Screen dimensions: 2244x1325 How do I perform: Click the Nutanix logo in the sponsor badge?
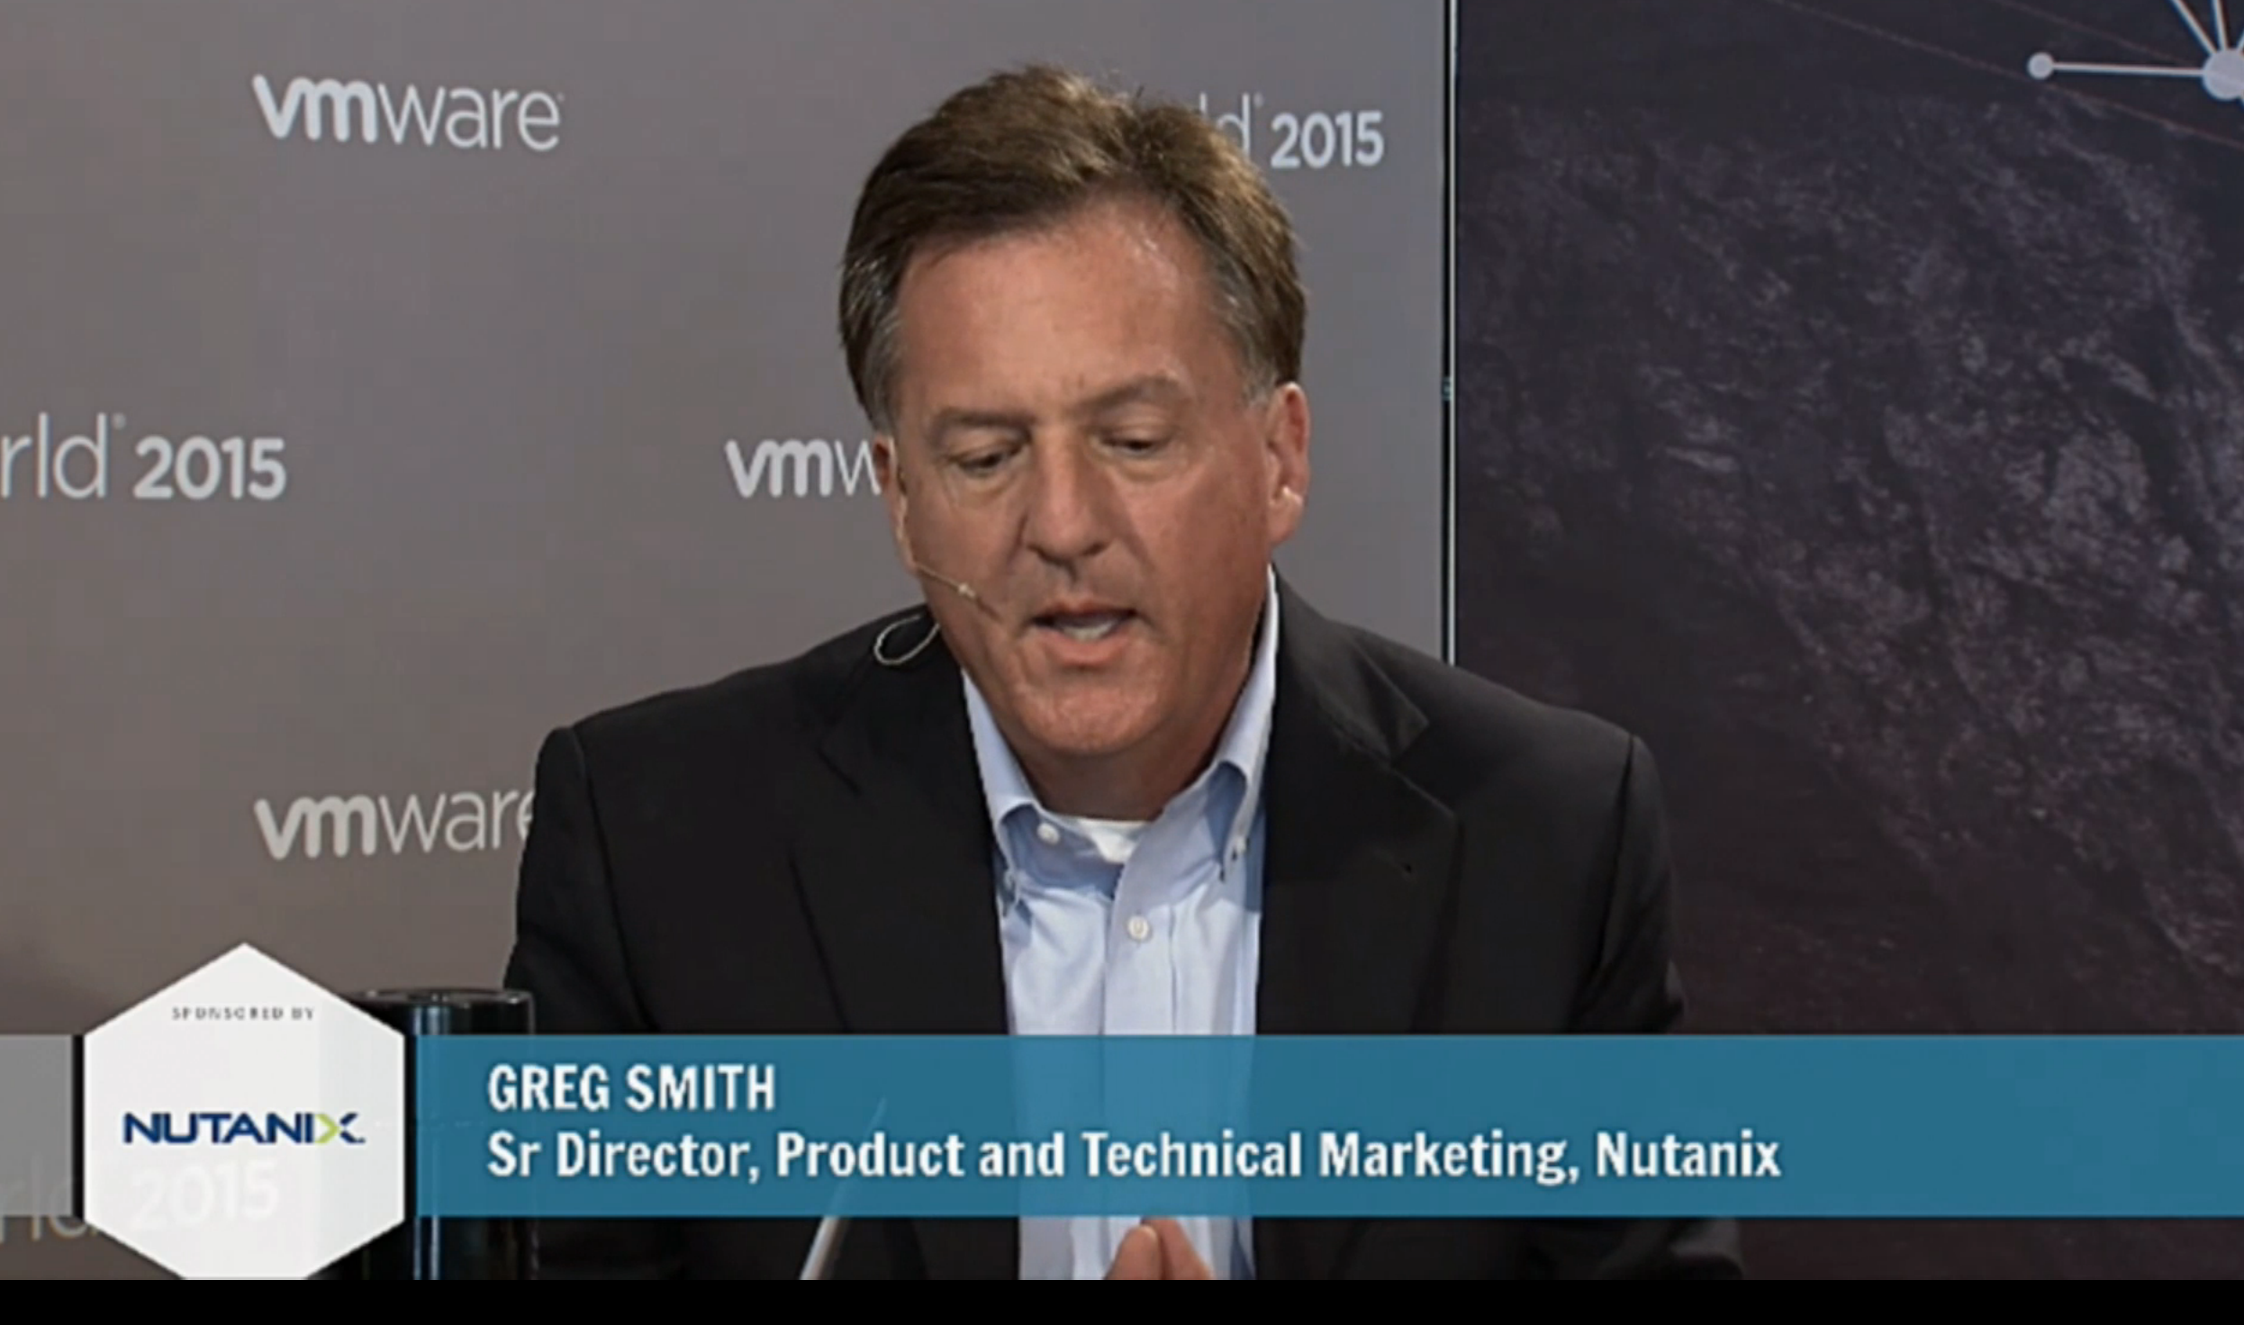(243, 1128)
